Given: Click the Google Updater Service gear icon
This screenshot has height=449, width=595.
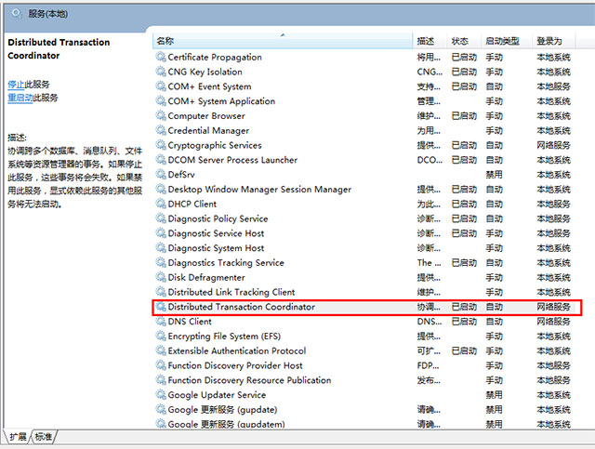Looking at the screenshot, I should coord(161,395).
